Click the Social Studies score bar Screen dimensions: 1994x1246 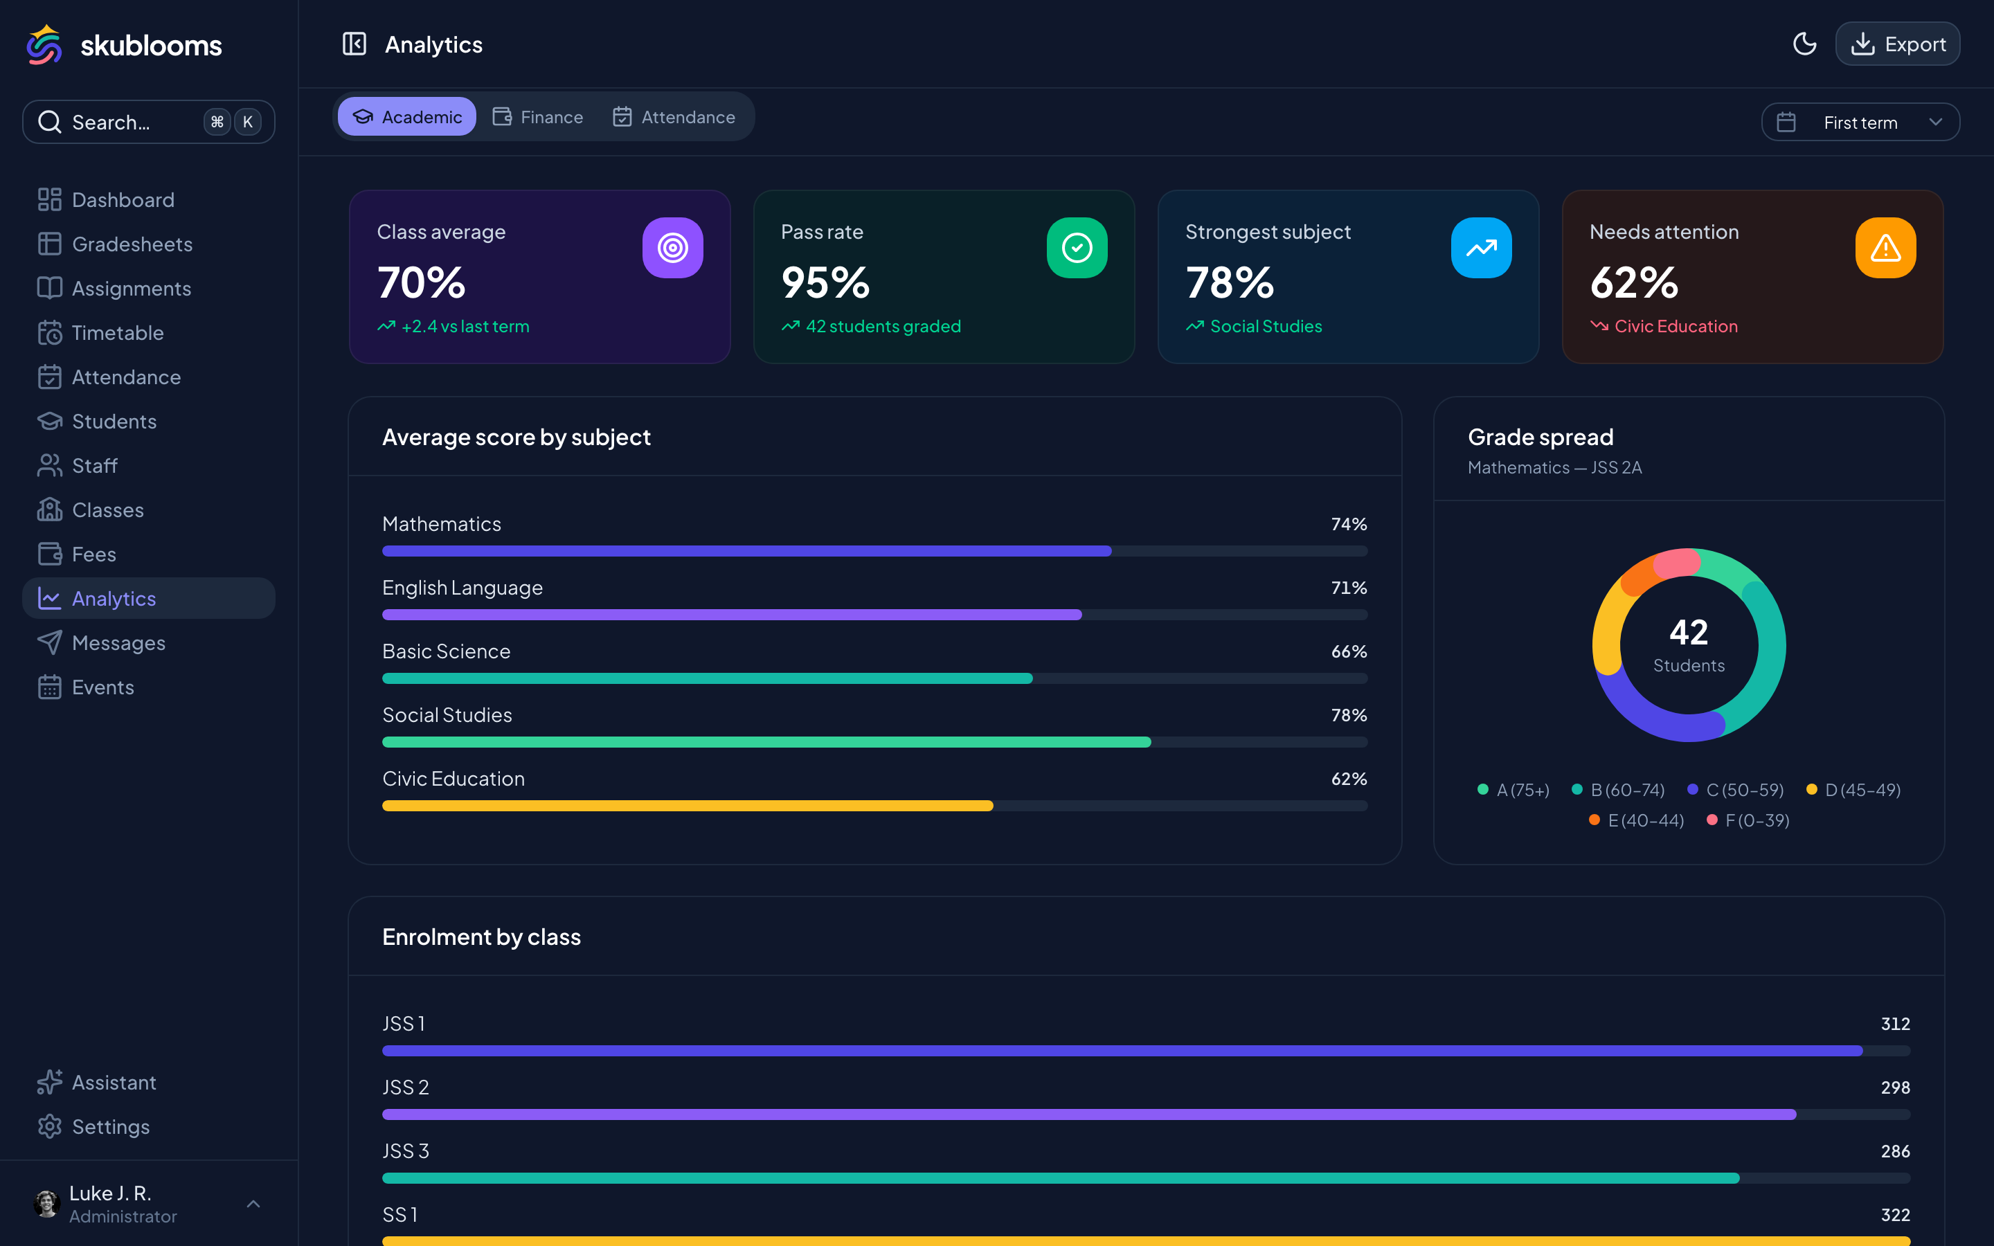875,743
